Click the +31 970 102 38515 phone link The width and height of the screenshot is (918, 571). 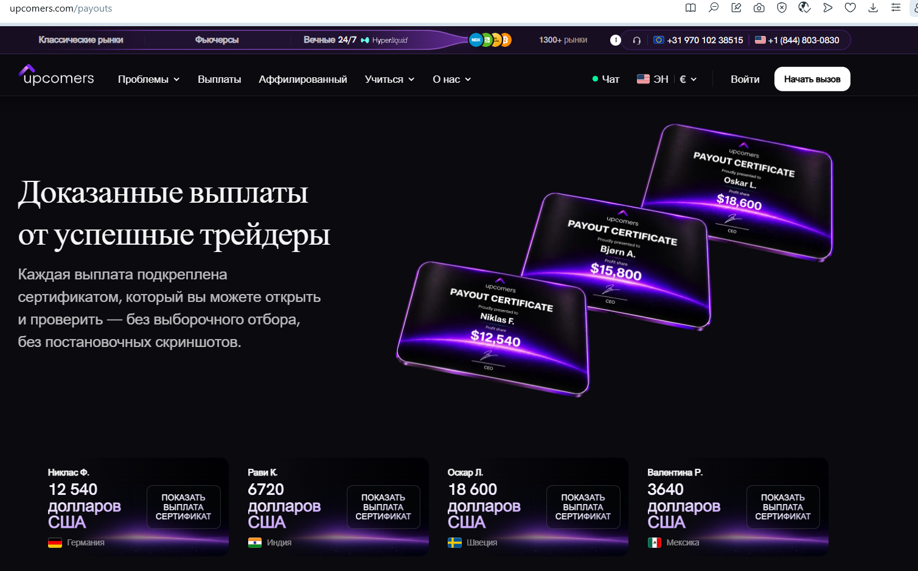pos(698,40)
